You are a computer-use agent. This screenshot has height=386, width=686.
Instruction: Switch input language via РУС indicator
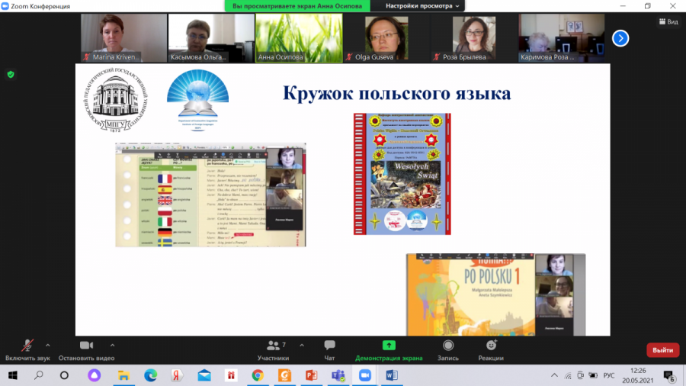click(609, 375)
